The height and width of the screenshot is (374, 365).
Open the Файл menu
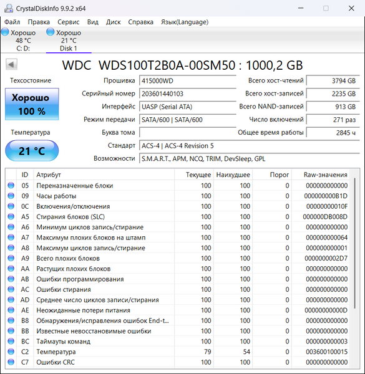click(12, 22)
